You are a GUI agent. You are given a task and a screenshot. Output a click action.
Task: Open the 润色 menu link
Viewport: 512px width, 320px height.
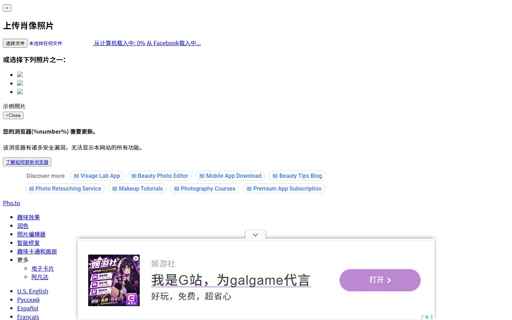(x=23, y=226)
